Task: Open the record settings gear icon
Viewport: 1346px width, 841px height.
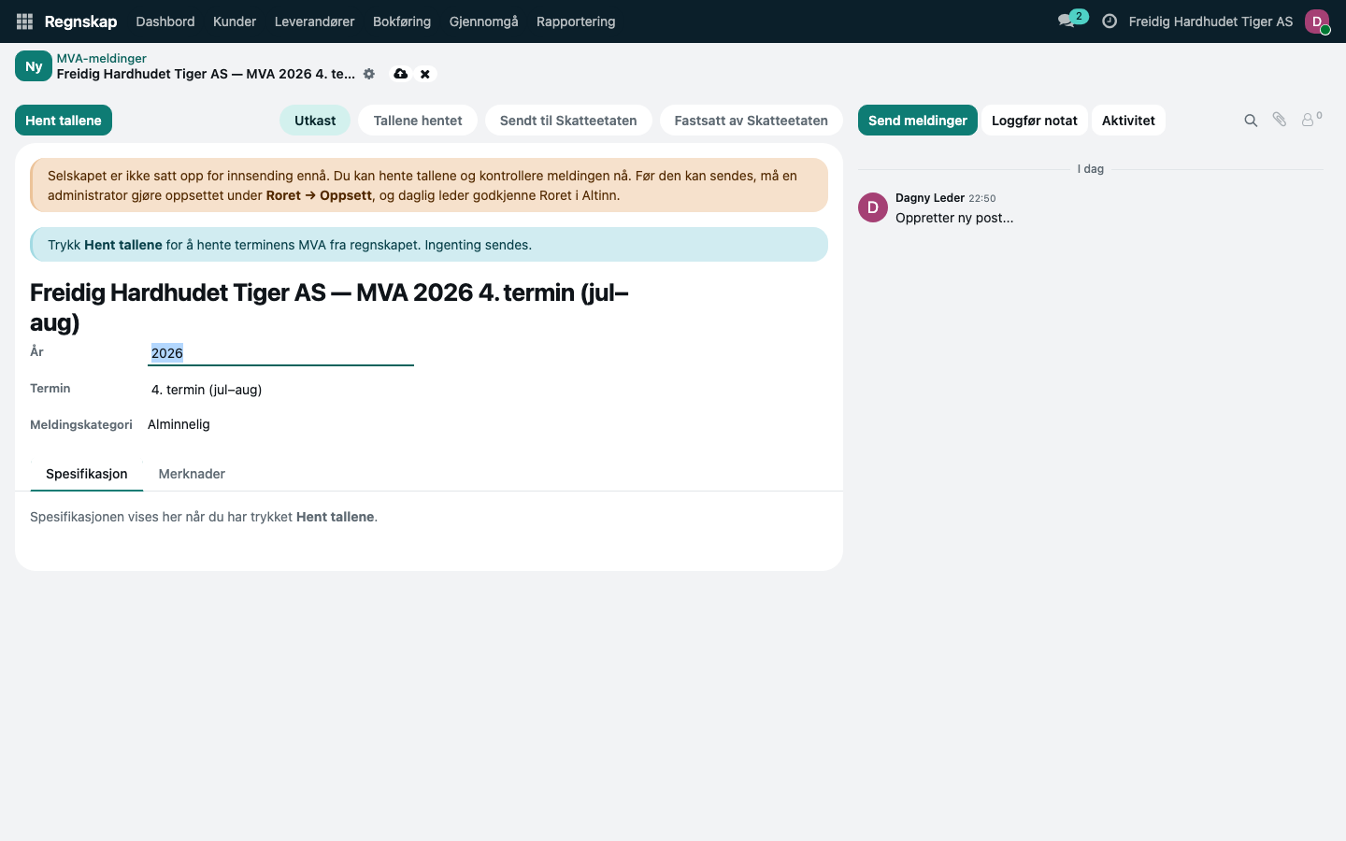Action: click(x=369, y=74)
